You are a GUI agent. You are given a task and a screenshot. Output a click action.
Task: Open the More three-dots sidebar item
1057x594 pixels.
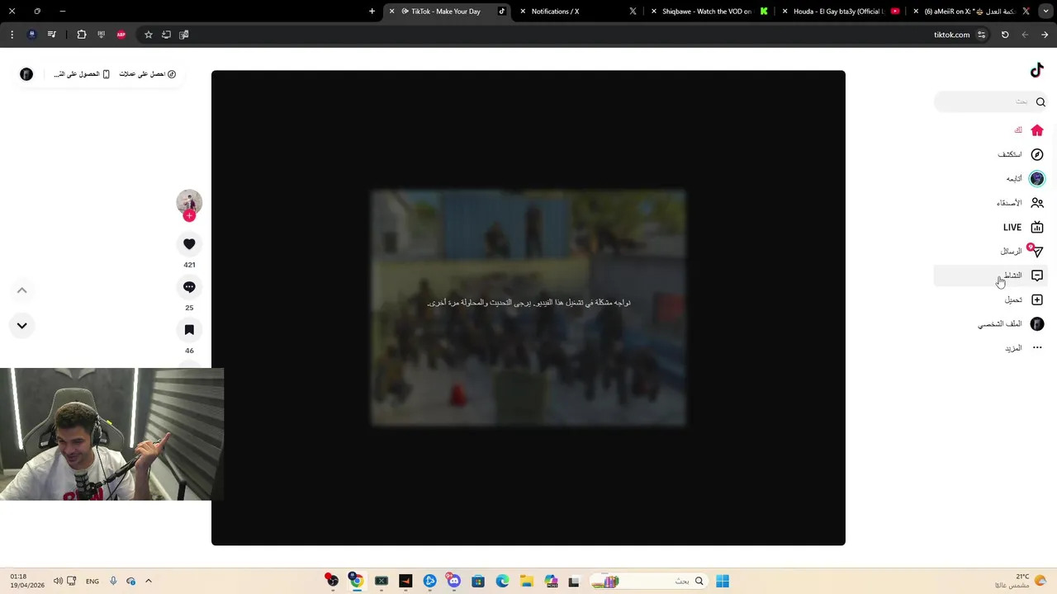(1037, 348)
